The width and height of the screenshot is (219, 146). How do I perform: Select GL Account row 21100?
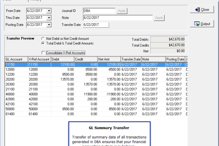pyautogui.click(x=96, y=89)
